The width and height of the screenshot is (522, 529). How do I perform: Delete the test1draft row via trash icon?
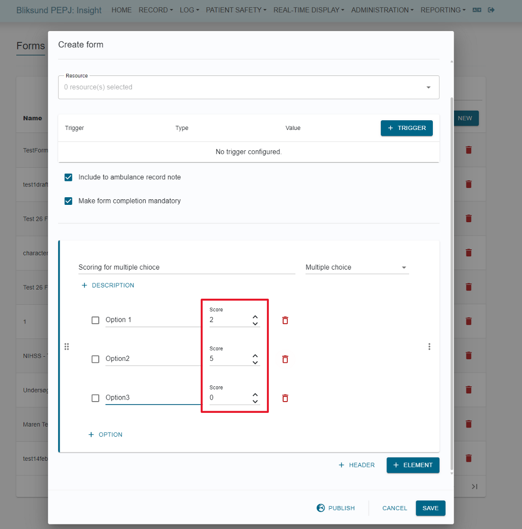coord(469,184)
